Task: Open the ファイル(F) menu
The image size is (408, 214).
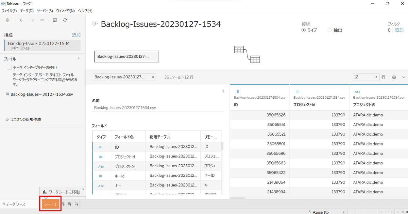Action: click(x=9, y=11)
